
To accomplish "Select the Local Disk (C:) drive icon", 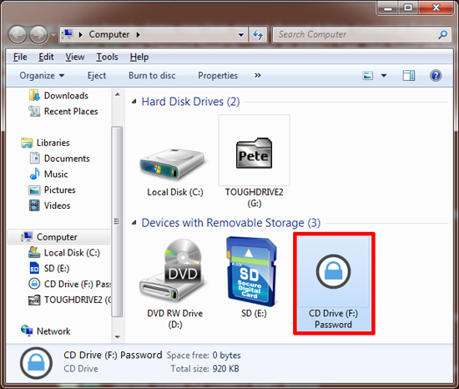I will [173, 164].
